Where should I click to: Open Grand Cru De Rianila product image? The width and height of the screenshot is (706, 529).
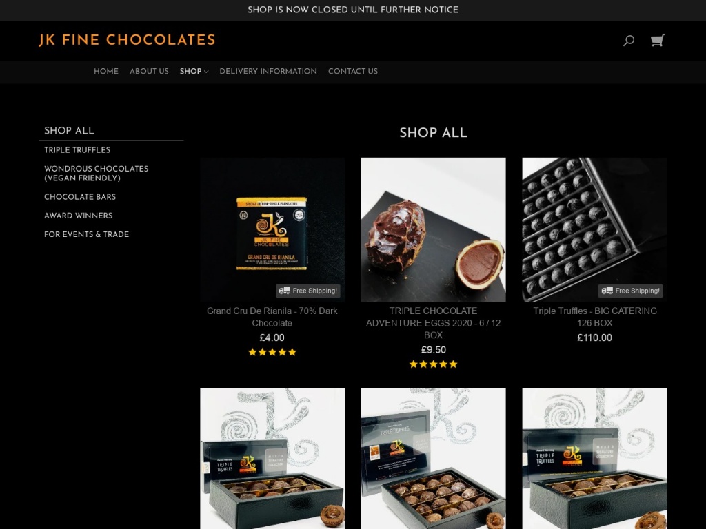coord(272,229)
